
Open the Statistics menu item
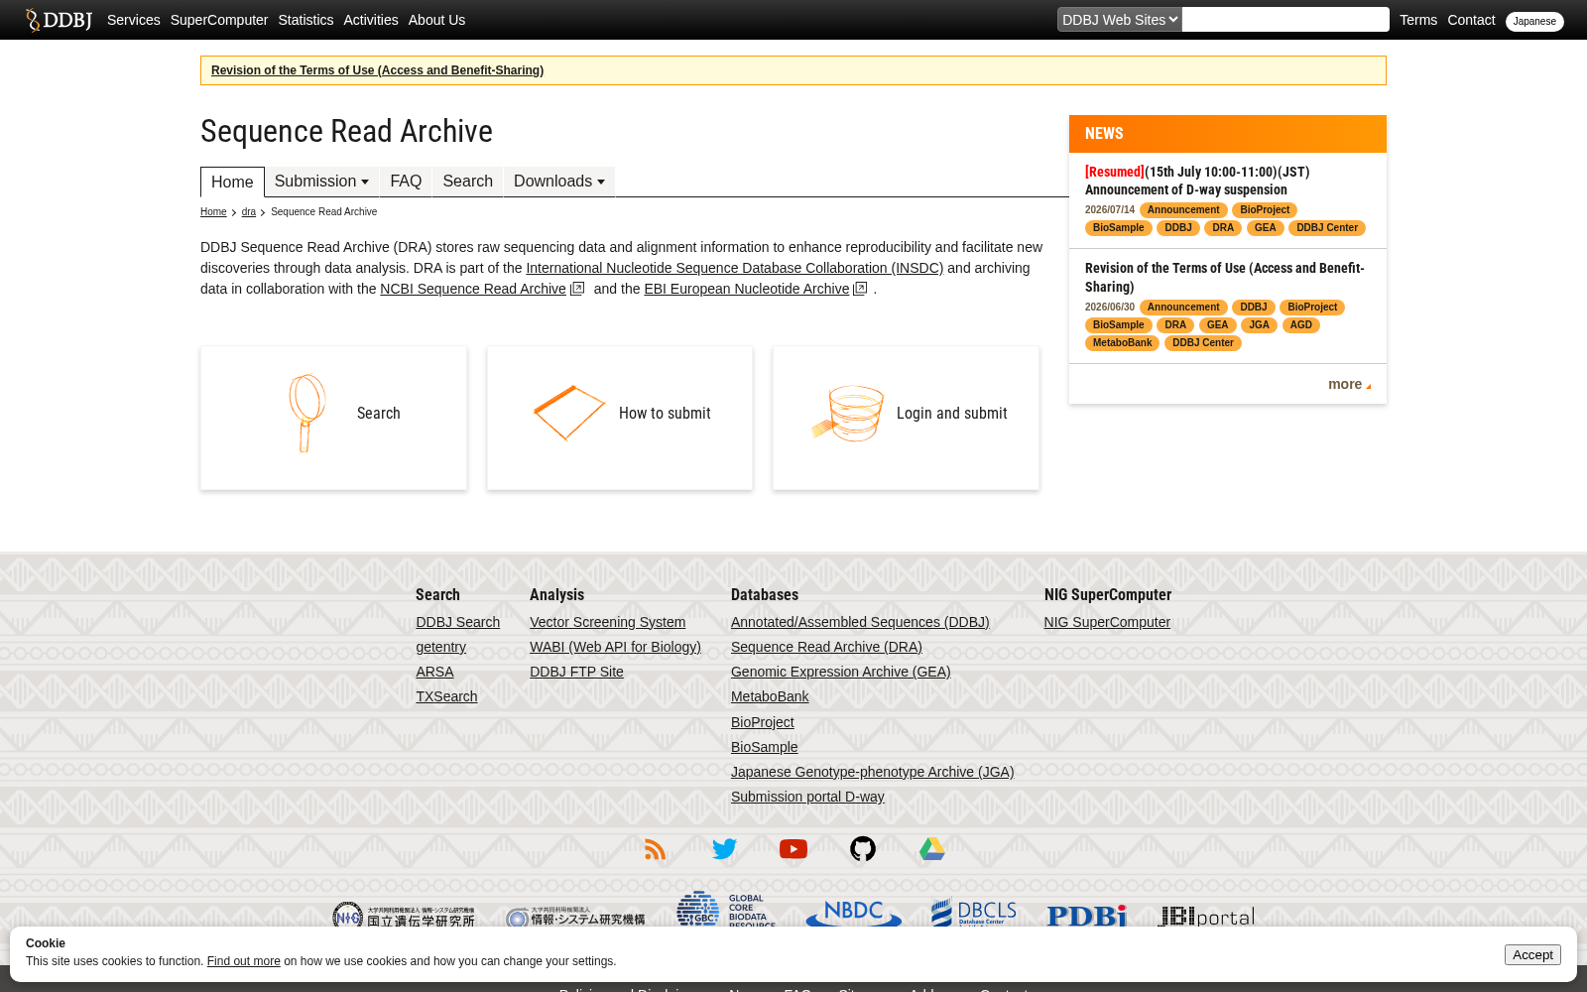click(305, 20)
